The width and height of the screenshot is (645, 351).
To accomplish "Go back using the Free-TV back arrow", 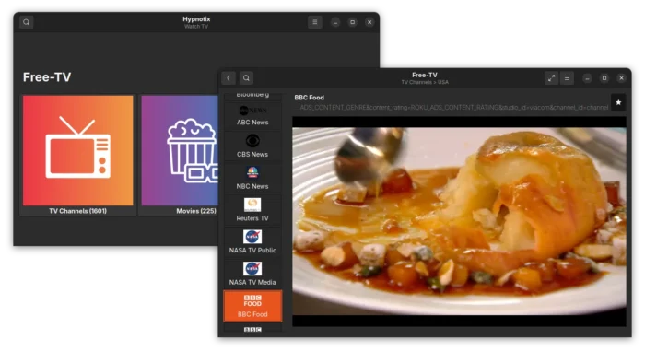I will [229, 77].
